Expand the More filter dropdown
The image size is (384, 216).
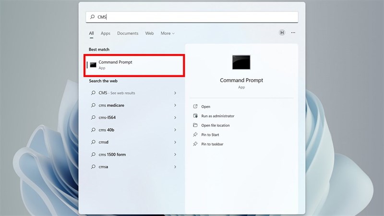coord(168,34)
